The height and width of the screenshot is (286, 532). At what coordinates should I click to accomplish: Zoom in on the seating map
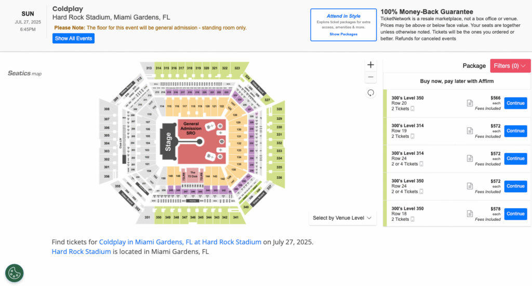(x=370, y=65)
